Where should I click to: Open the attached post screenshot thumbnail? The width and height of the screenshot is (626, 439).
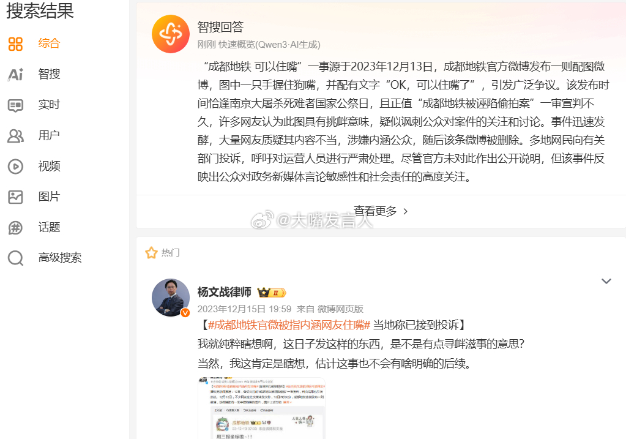[261, 408]
